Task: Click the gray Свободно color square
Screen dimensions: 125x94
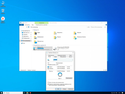Action: coord(48,68)
